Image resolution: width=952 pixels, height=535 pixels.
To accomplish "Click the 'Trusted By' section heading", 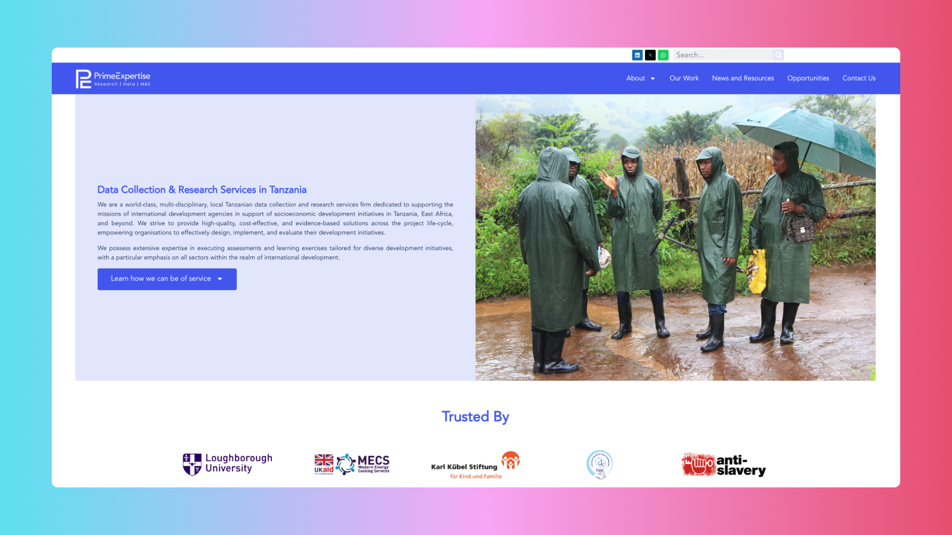I will pyautogui.click(x=475, y=417).
